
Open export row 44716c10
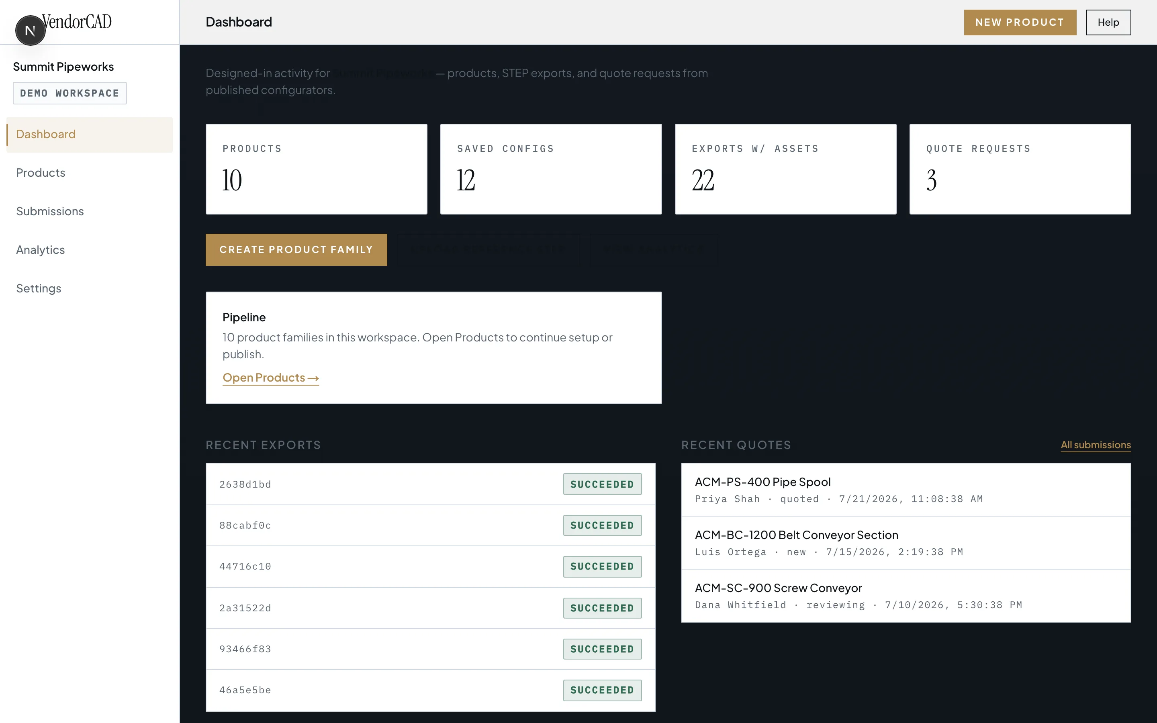(430, 567)
